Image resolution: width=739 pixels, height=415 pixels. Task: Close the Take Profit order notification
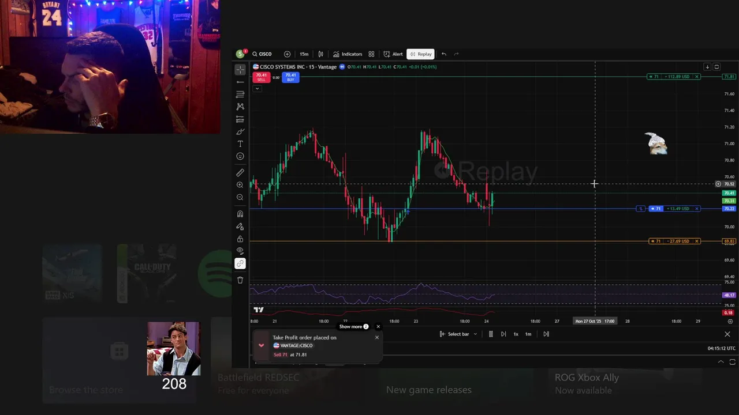pyautogui.click(x=377, y=337)
